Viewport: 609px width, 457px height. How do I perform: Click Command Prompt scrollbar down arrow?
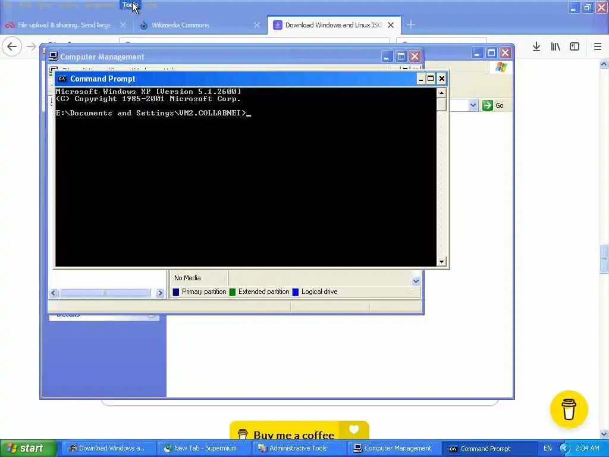tap(441, 262)
